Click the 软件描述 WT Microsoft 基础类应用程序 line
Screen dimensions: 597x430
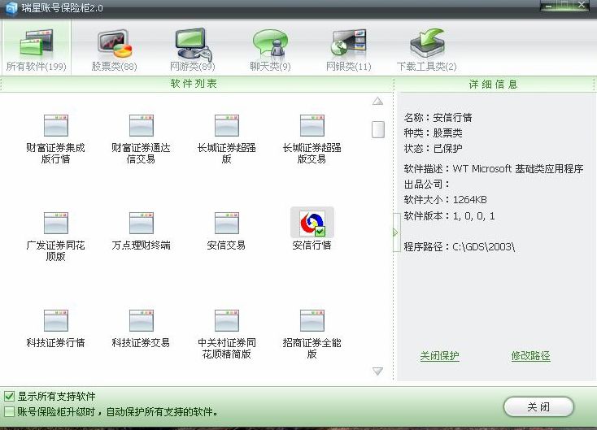click(x=494, y=169)
